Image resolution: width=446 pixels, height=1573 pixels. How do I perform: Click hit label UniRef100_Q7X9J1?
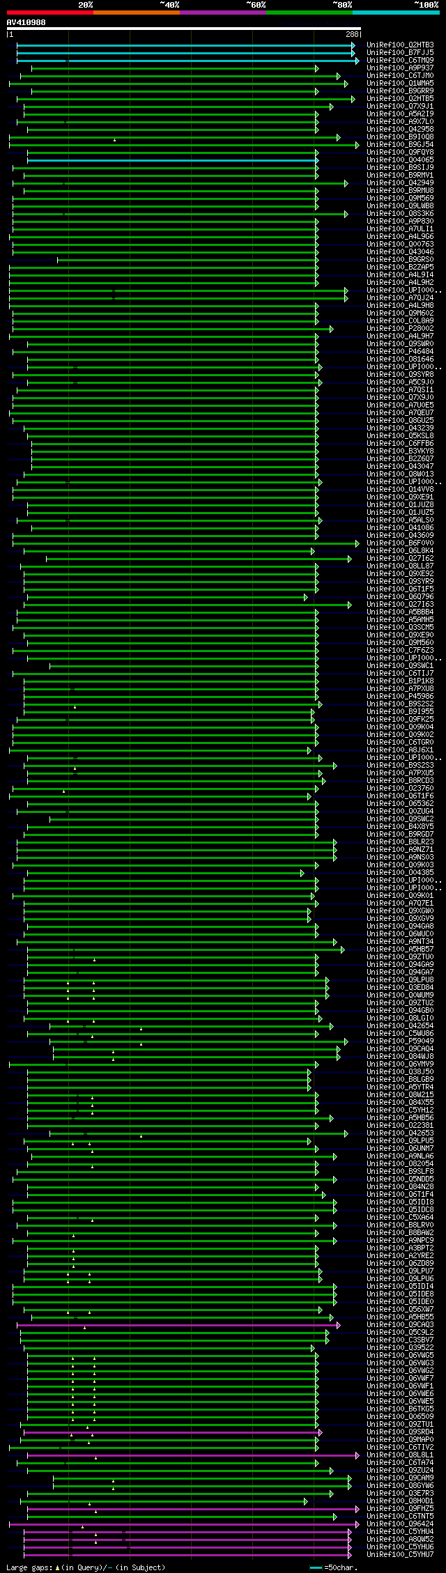[400, 107]
